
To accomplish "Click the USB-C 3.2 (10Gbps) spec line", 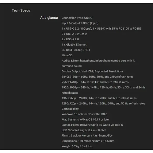I will point(101,29).
